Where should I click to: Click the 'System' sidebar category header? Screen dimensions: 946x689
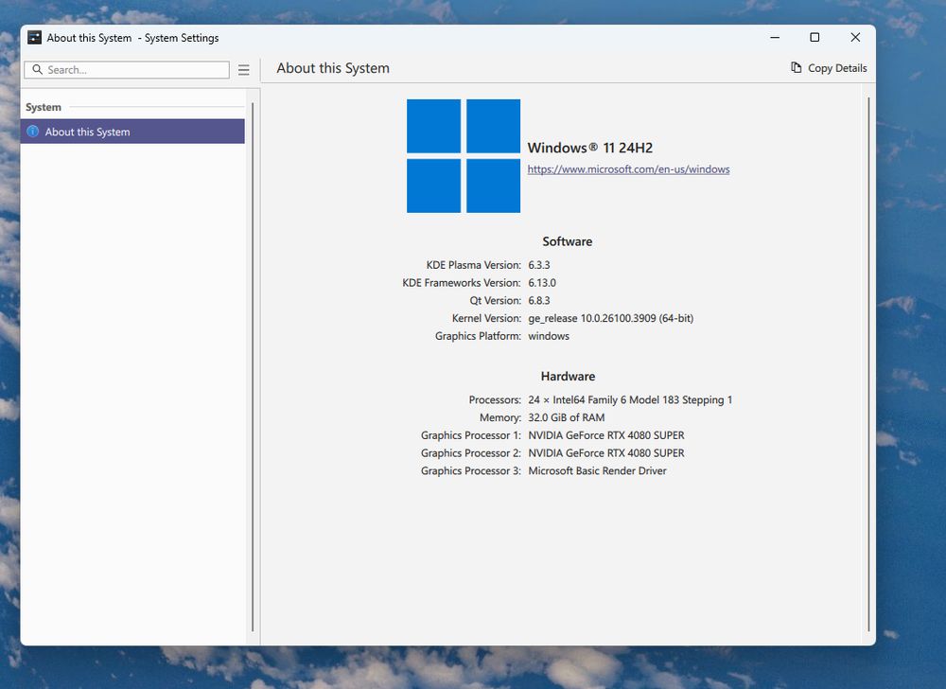tap(44, 107)
